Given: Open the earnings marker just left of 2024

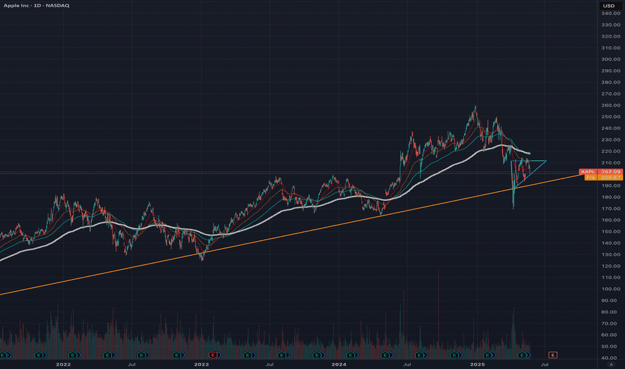Looking at the screenshot, I should (318, 355).
